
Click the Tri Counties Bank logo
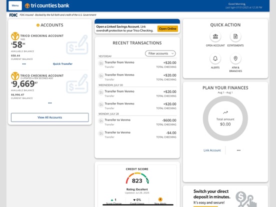click(47, 5)
